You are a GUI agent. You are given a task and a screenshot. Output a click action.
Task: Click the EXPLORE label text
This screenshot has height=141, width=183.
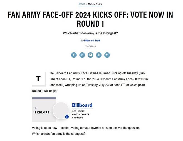(x=42, y=112)
